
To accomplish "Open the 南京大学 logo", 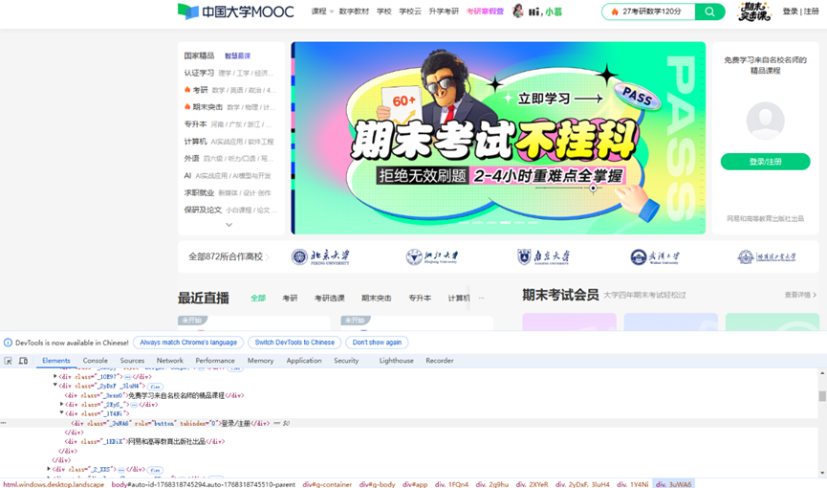I will pos(543,256).
